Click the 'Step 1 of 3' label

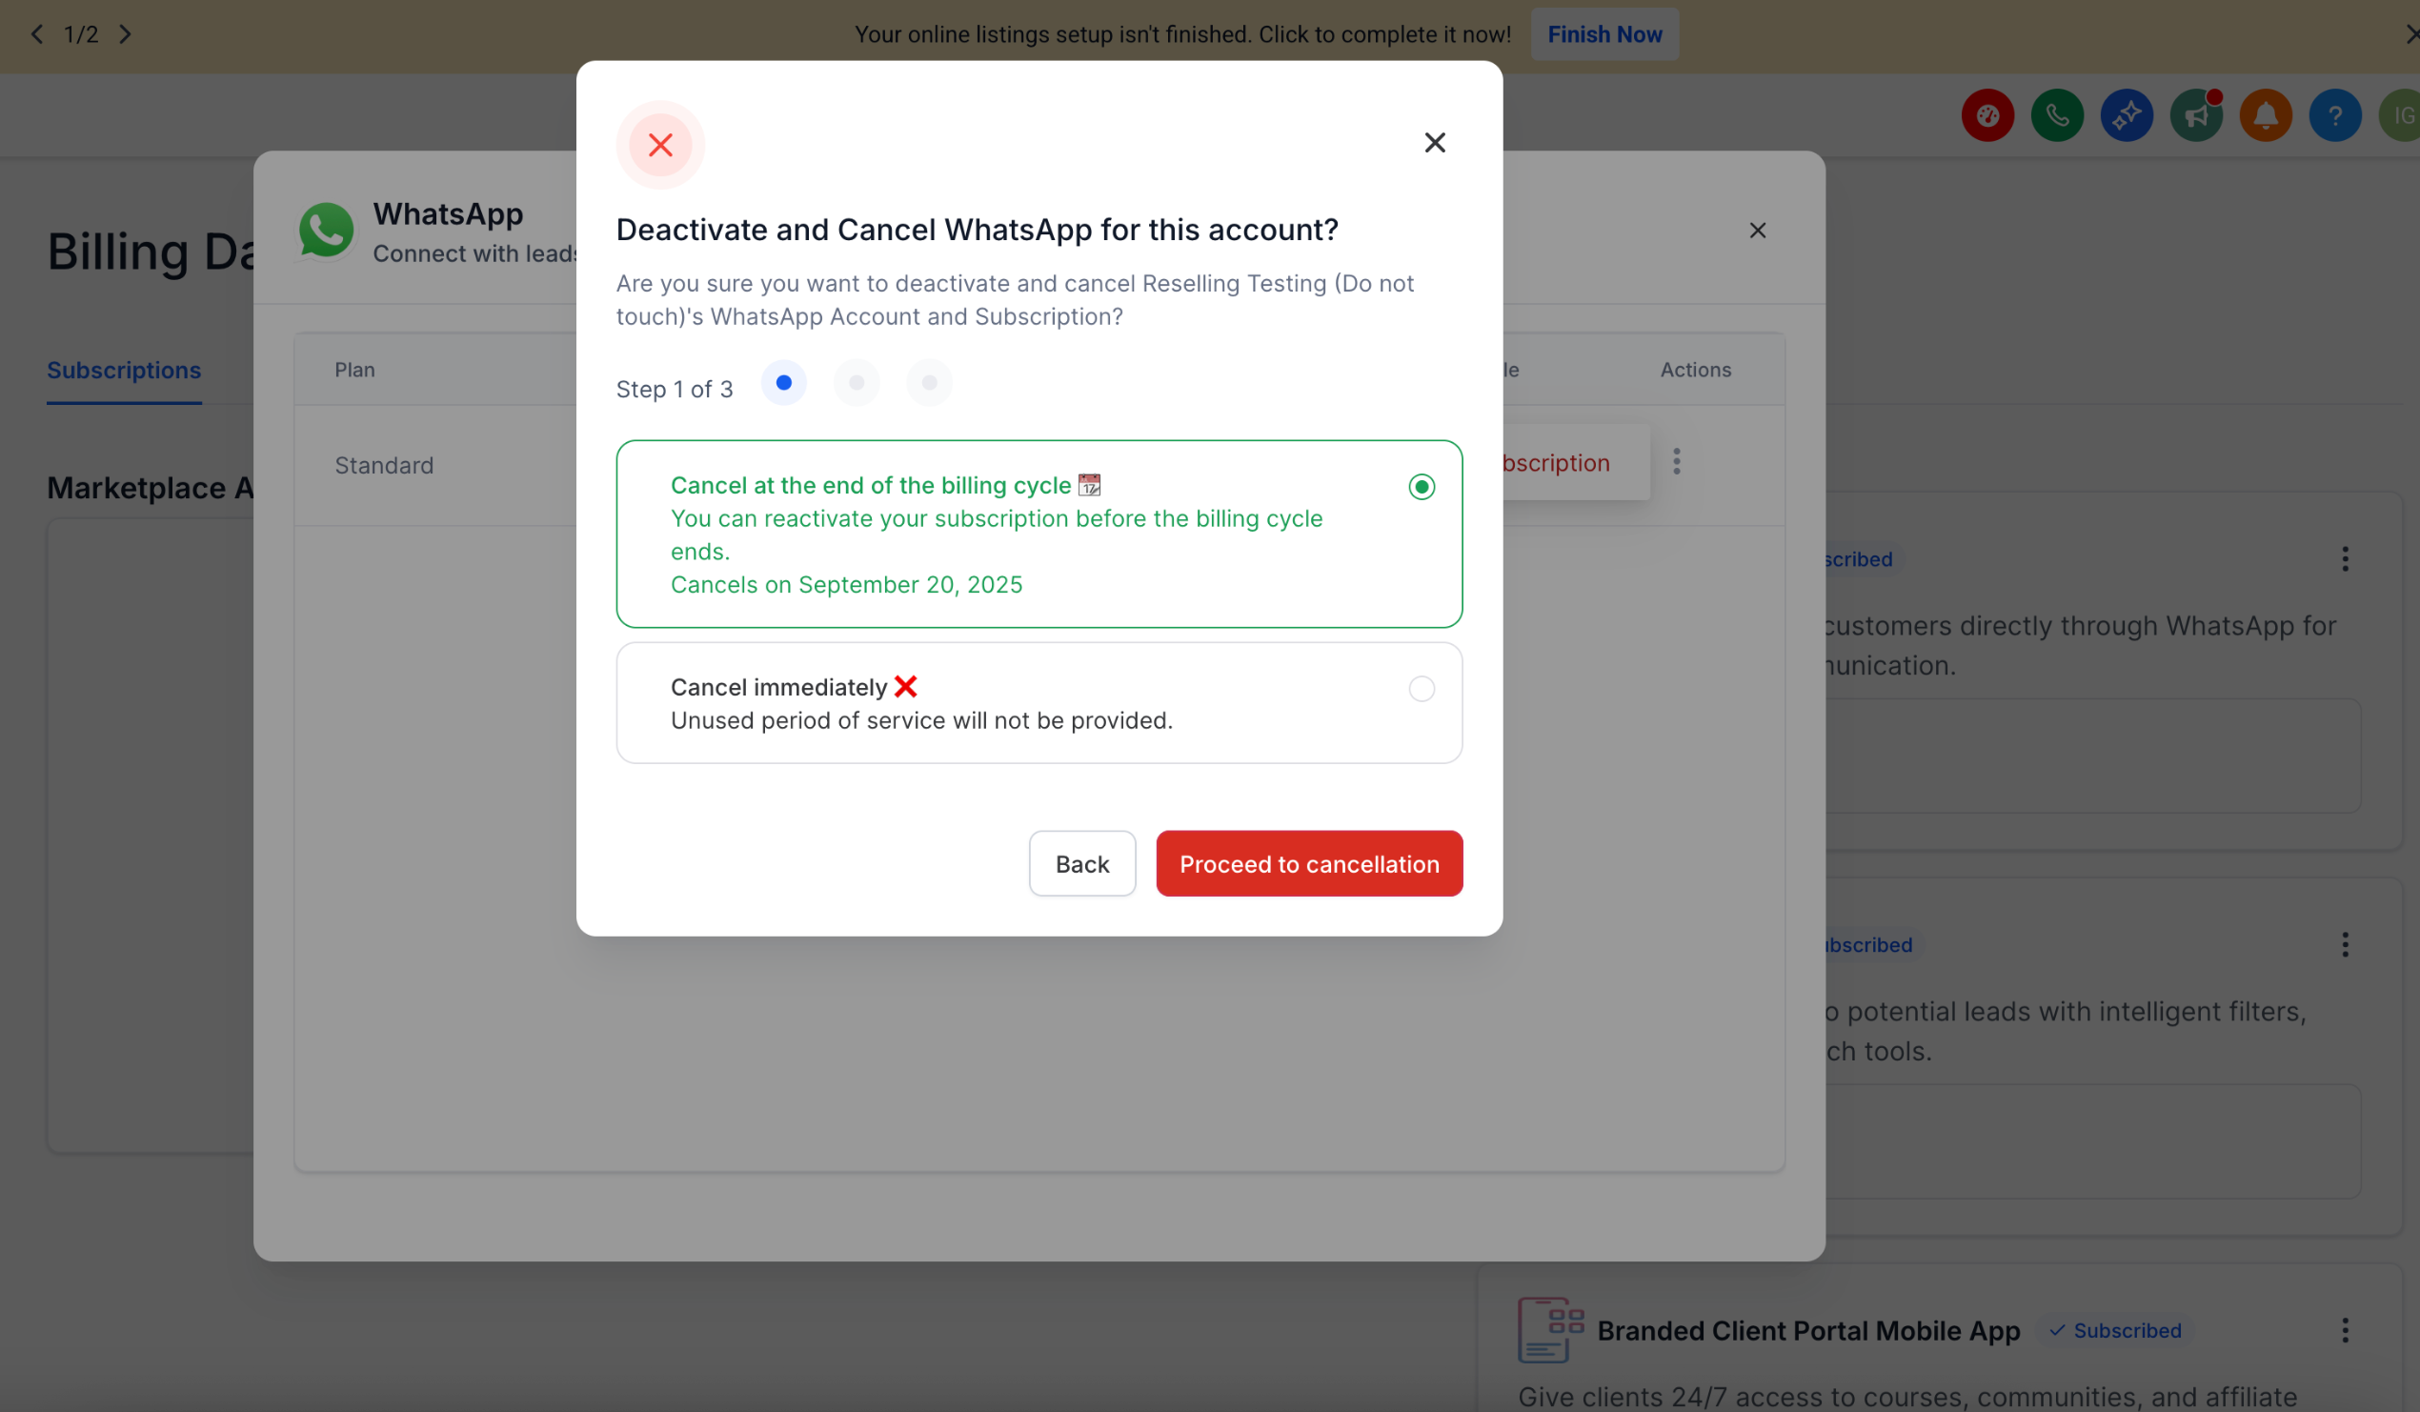coord(675,389)
